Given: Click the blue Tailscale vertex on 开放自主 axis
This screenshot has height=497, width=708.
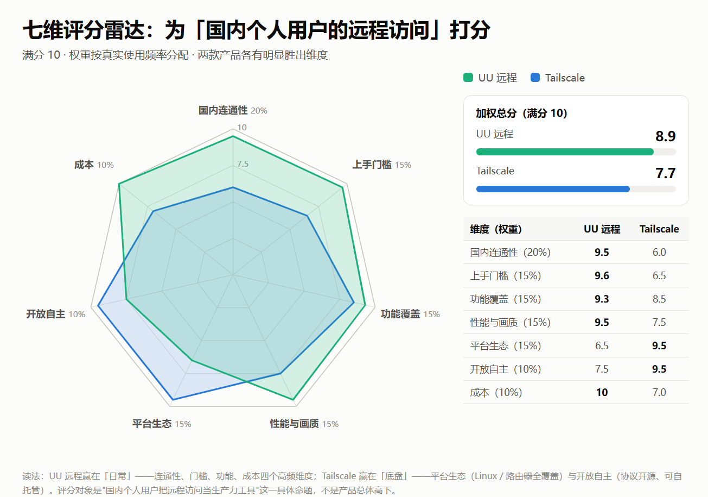Looking at the screenshot, I should (x=98, y=306).
